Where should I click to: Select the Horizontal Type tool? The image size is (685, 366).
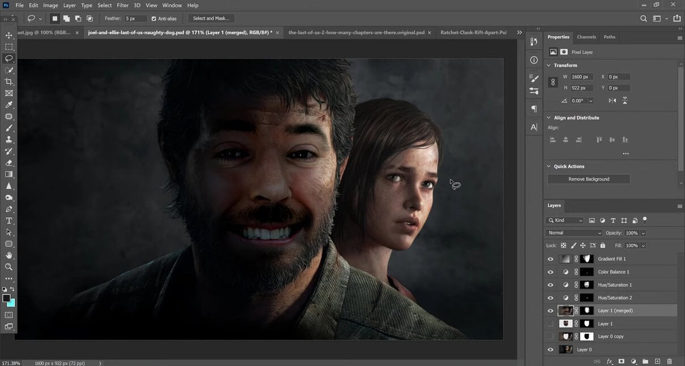(8, 220)
